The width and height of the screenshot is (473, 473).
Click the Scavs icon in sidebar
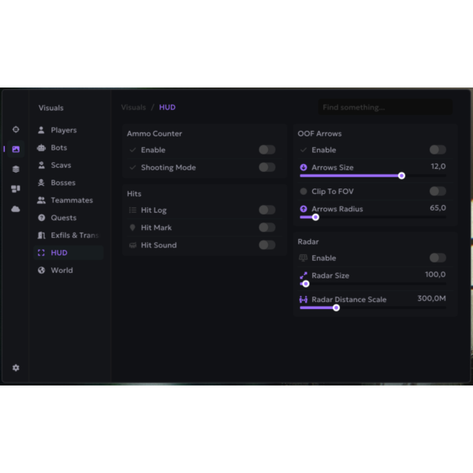click(x=41, y=165)
